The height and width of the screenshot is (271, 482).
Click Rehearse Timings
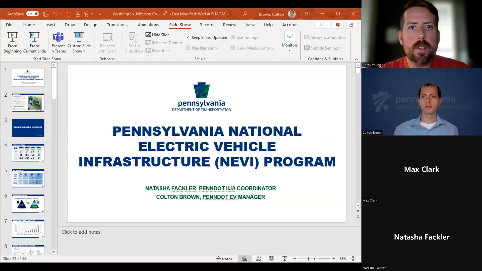click(164, 43)
